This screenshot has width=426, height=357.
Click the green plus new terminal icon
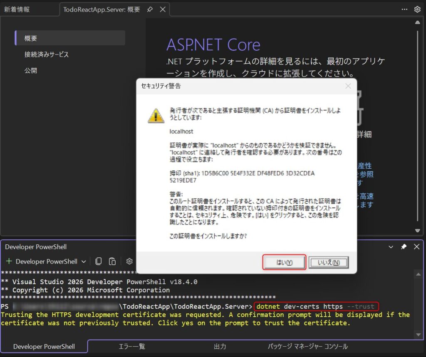pos(9,261)
